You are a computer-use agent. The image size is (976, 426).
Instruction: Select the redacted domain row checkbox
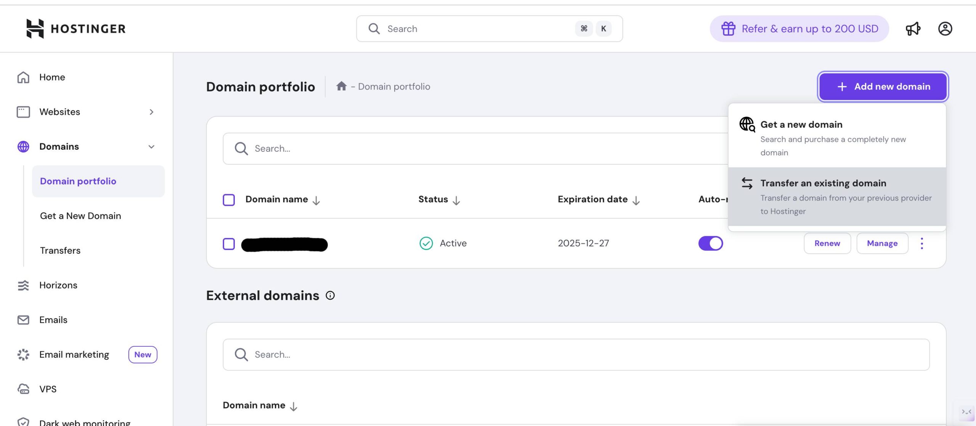pyautogui.click(x=229, y=244)
